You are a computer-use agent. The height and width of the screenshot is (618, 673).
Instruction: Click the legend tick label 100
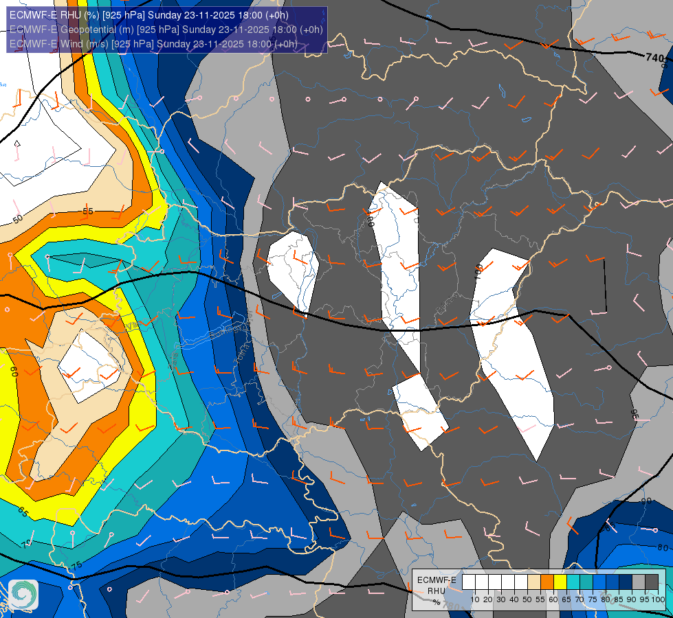[658, 599]
